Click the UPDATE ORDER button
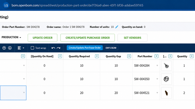 [x=43, y=38]
